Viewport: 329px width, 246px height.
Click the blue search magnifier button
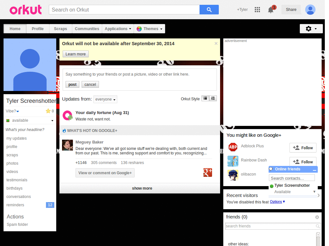(x=209, y=10)
